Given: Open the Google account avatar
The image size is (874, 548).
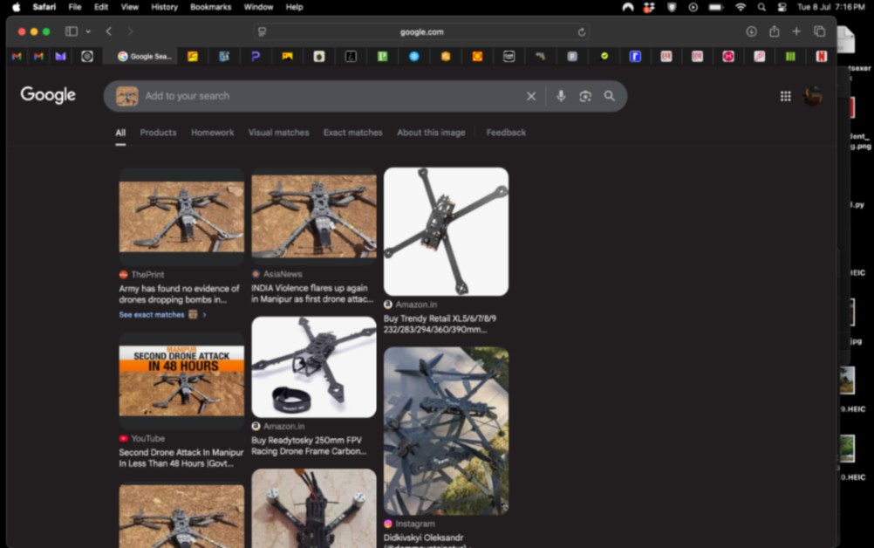Looking at the screenshot, I should pos(813,97).
